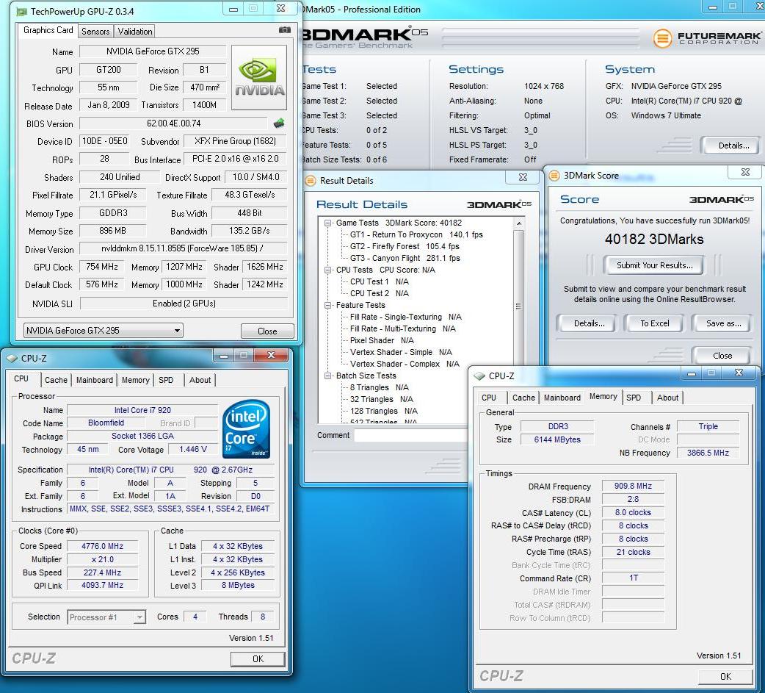Click the BIOS Version value 62.00.4E.00.74
This screenshot has height=693, width=765.
[x=173, y=123]
